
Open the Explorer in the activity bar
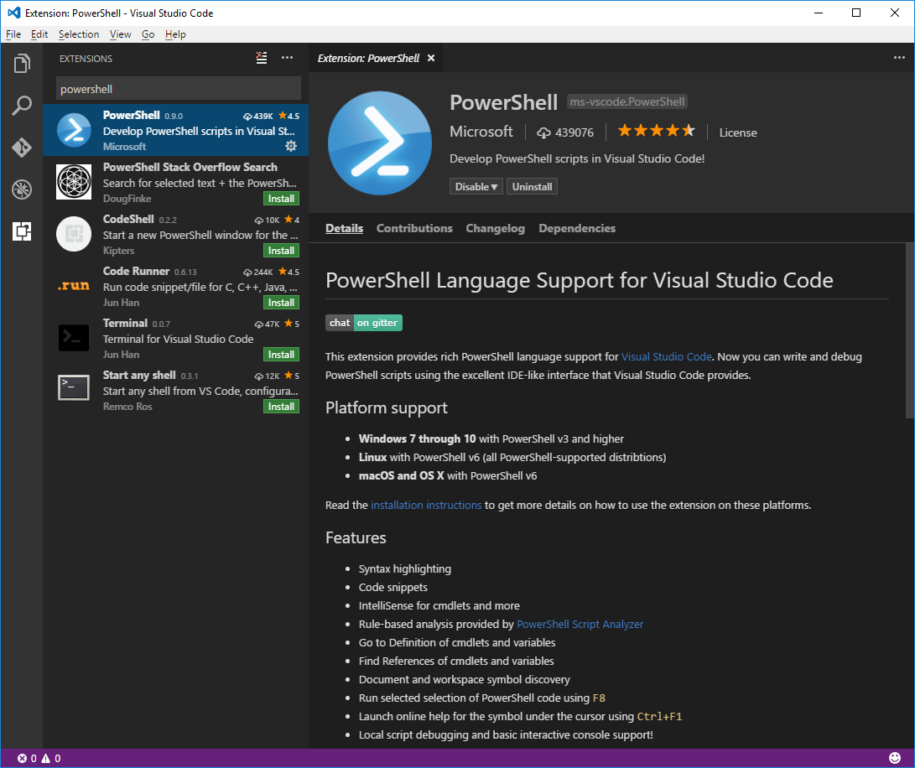pyautogui.click(x=21, y=63)
